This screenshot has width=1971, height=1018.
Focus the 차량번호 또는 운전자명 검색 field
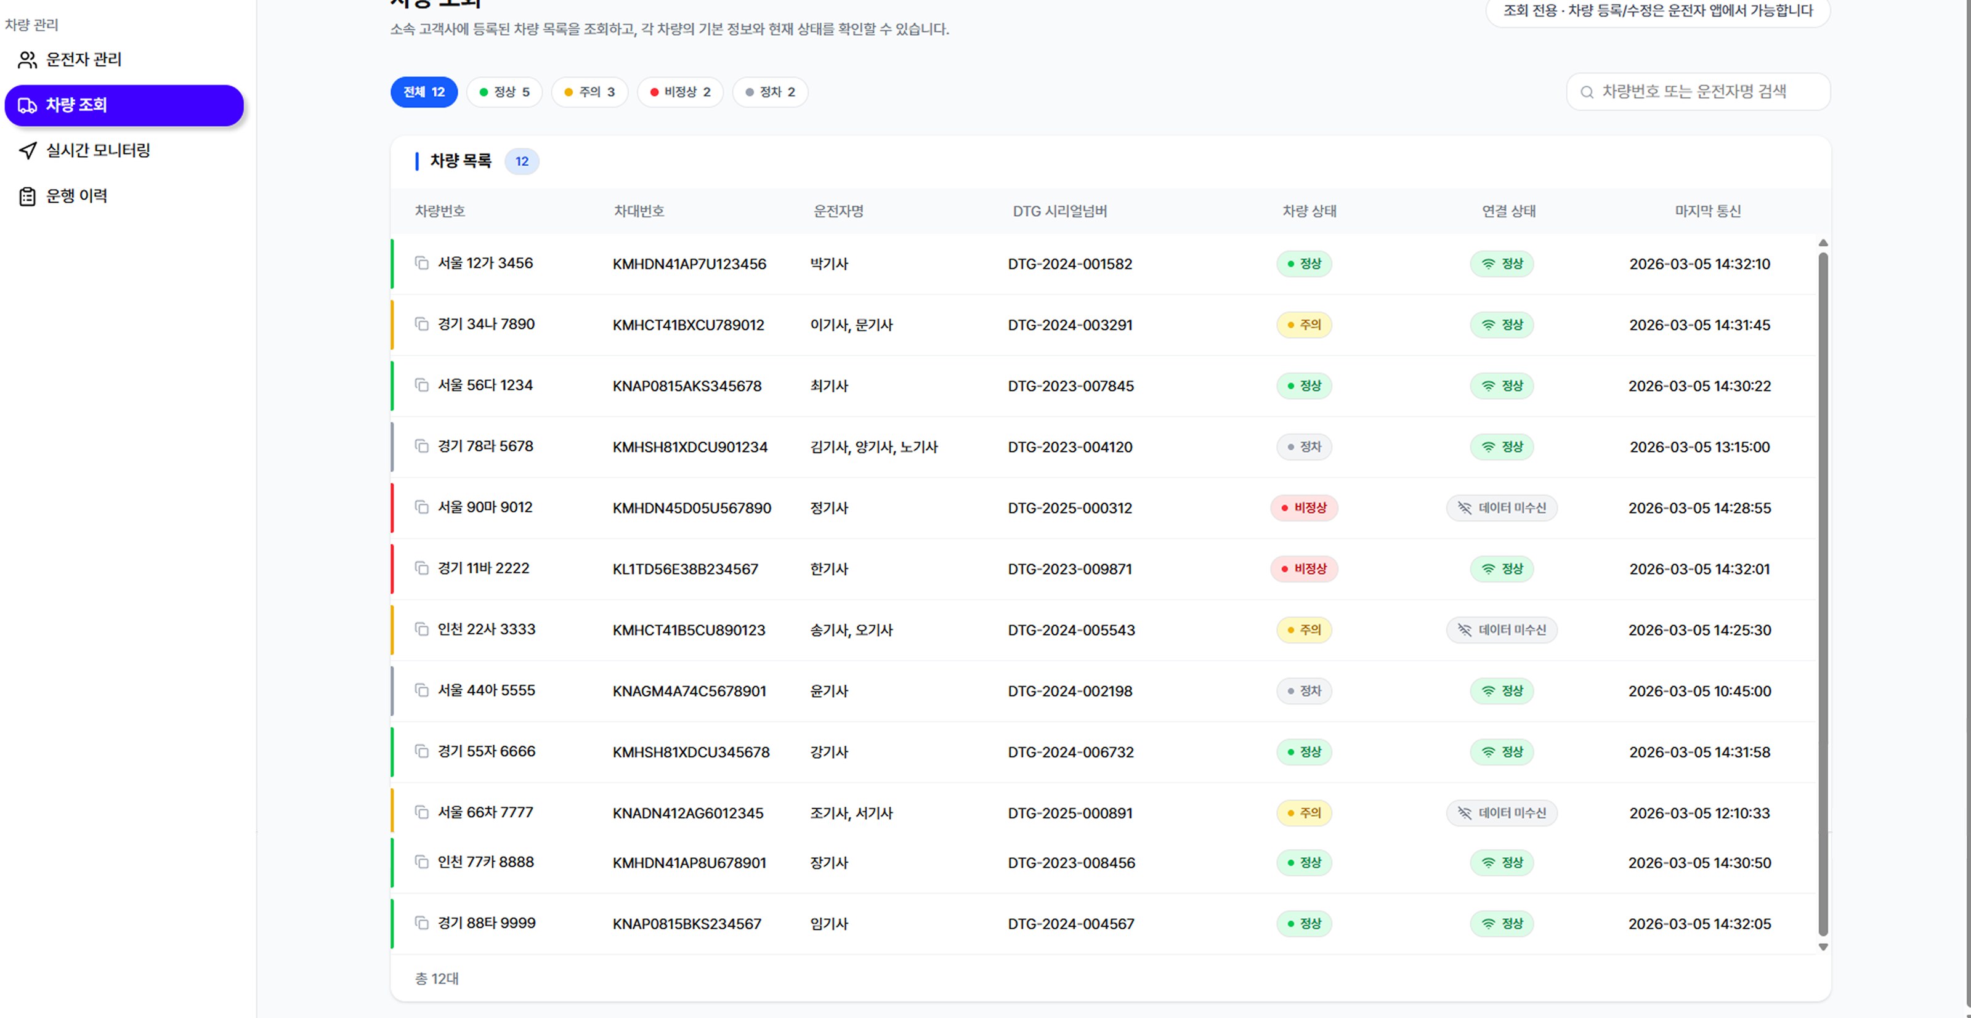click(x=1699, y=92)
